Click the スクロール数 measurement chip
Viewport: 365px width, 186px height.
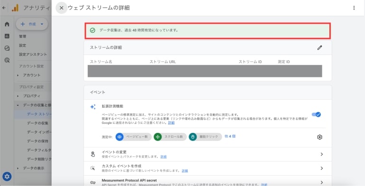[170, 137]
